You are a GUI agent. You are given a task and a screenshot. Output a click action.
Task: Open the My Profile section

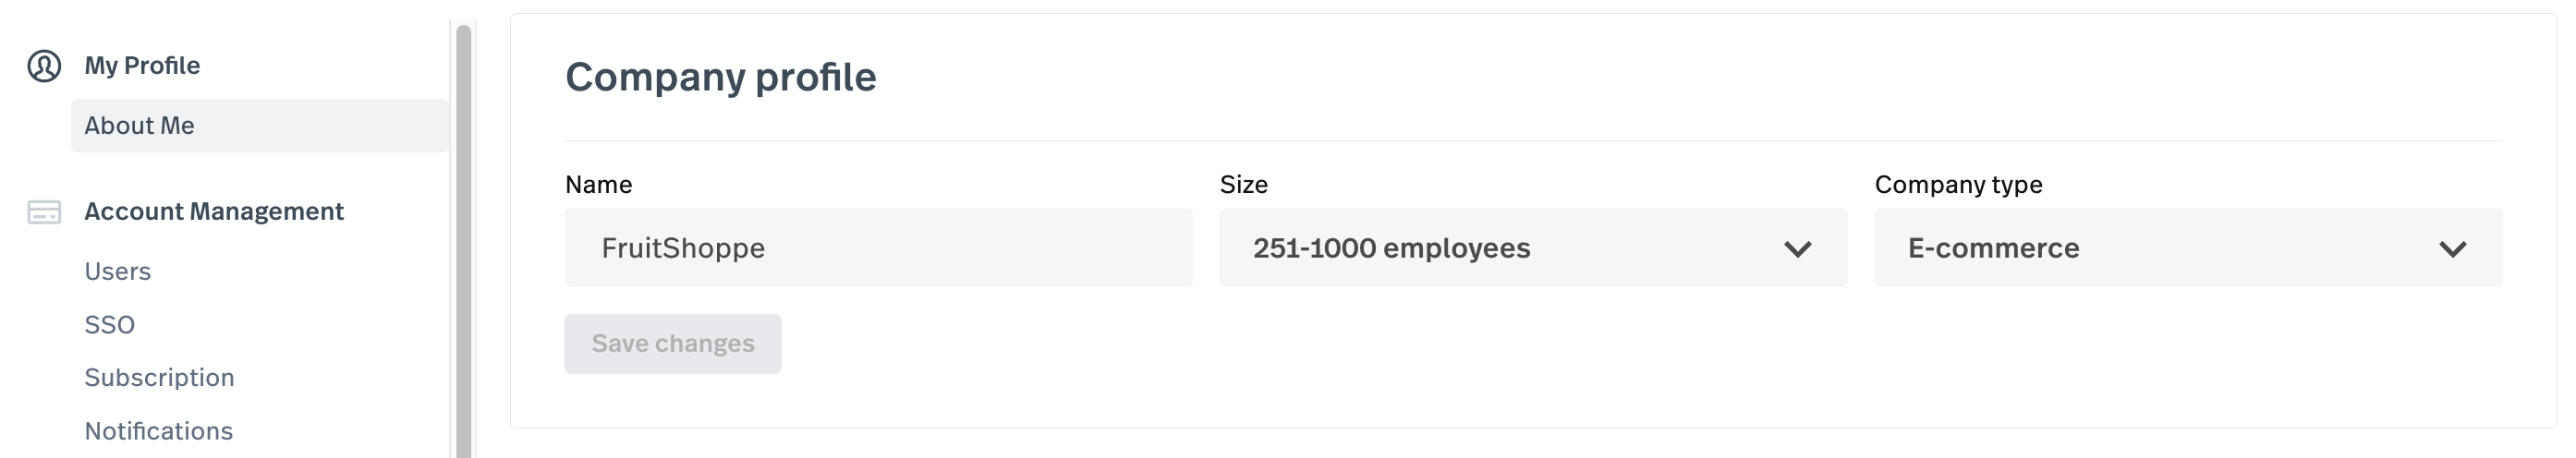point(142,66)
